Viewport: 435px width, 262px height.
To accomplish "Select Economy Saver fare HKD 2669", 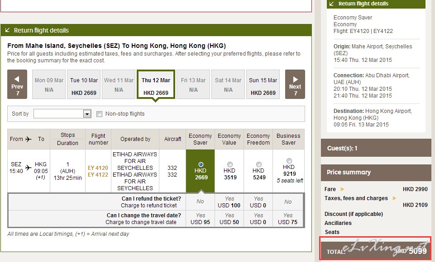I will tap(201, 164).
